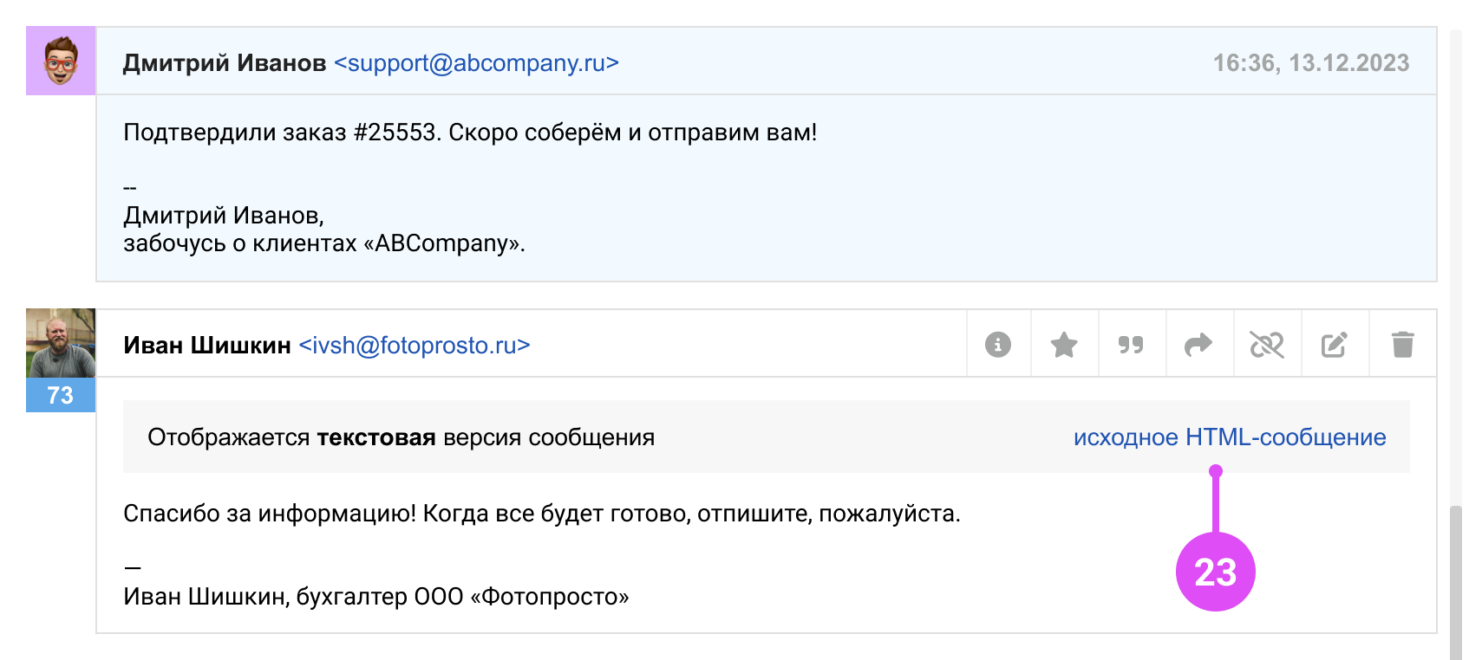The height and width of the screenshot is (660, 1469).
Task: Star Ivan Shishkin's message
Action: click(x=1064, y=345)
